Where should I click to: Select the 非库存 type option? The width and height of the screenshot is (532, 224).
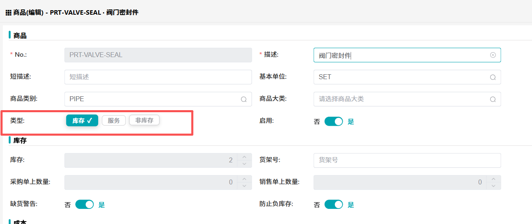[144, 120]
